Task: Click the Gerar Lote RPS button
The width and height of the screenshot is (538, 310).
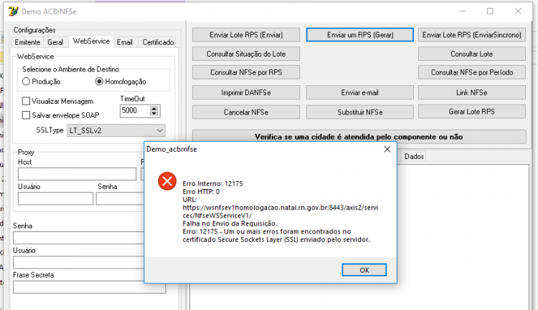Action: [472, 112]
